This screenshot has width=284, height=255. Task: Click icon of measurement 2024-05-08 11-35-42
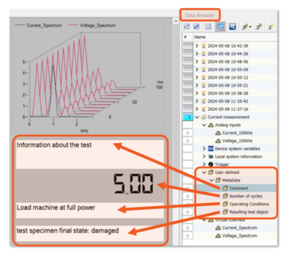204,101
